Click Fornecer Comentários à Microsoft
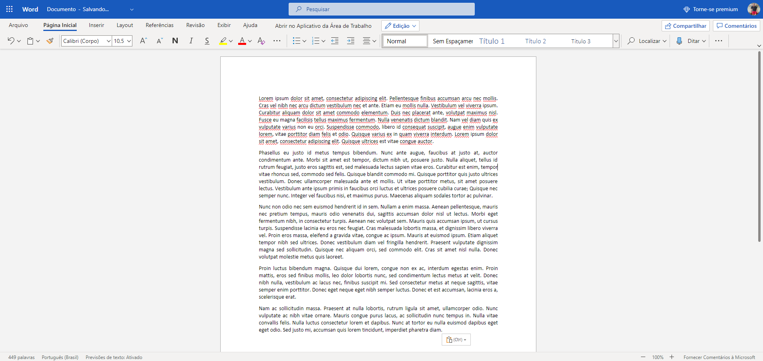Screen dimensions: 763x361 click(x=719, y=357)
